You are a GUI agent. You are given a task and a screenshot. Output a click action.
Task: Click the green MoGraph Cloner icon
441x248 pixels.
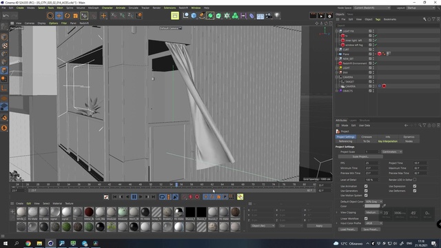tap(235, 16)
